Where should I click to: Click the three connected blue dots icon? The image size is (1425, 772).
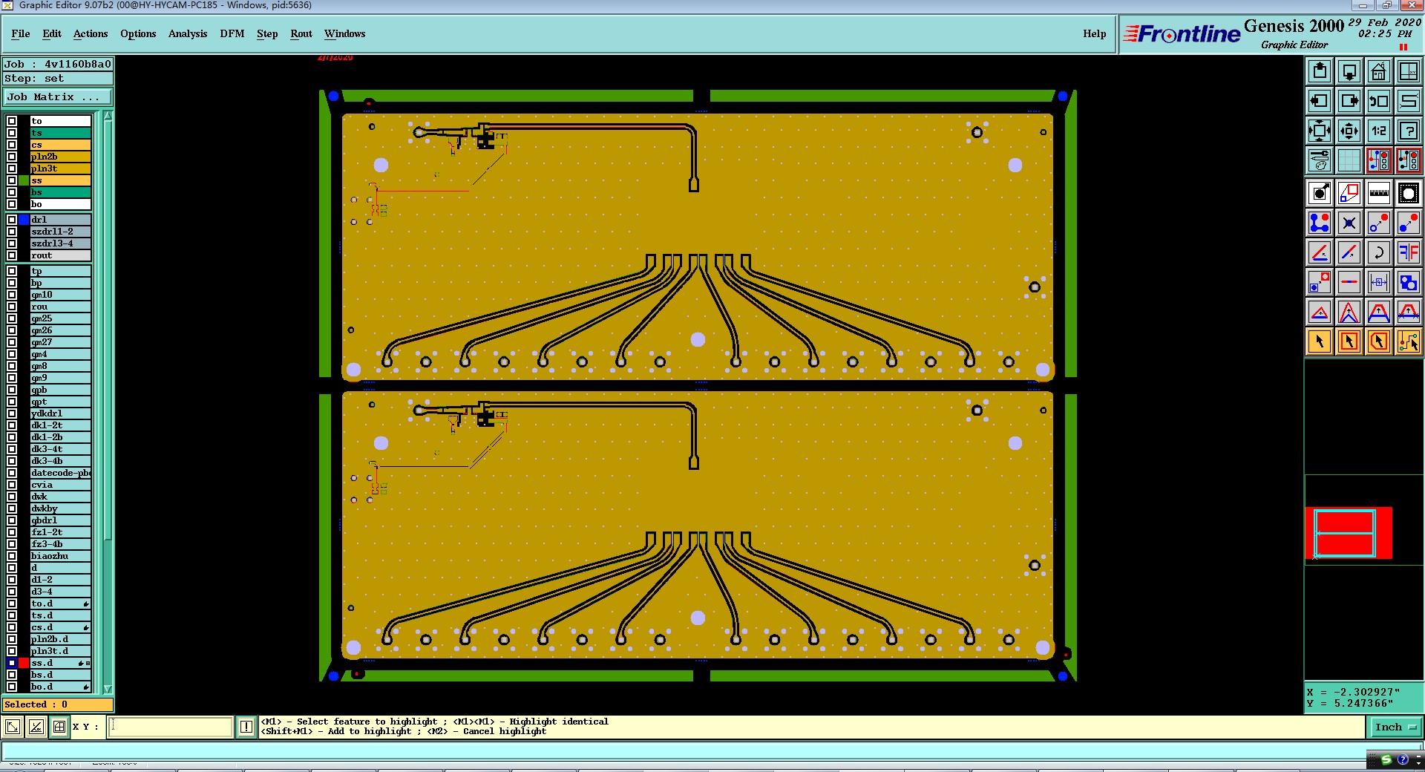1320,223
